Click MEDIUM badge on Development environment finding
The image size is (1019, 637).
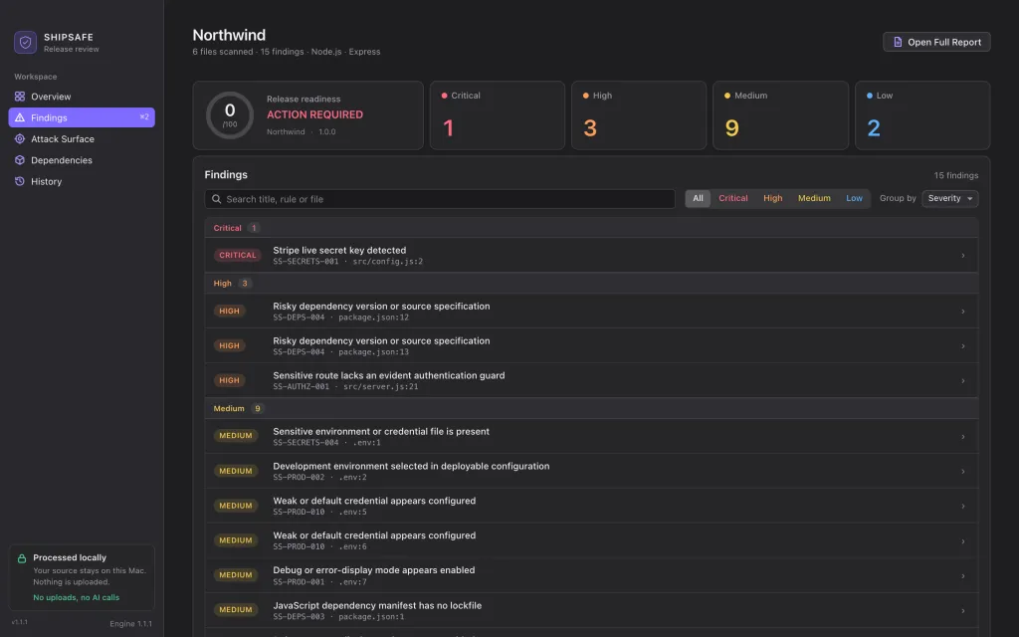click(x=235, y=471)
